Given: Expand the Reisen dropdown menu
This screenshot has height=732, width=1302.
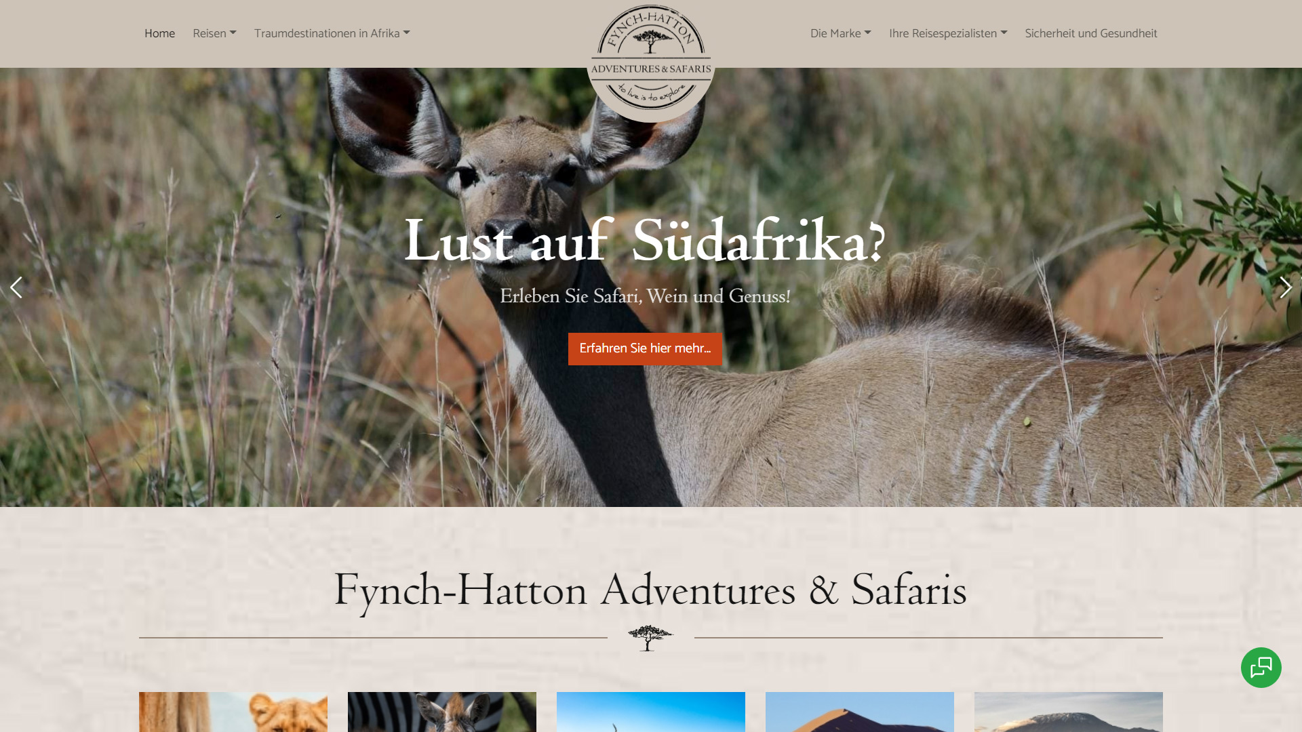Looking at the screenshot, I should (x=214, y=33).
